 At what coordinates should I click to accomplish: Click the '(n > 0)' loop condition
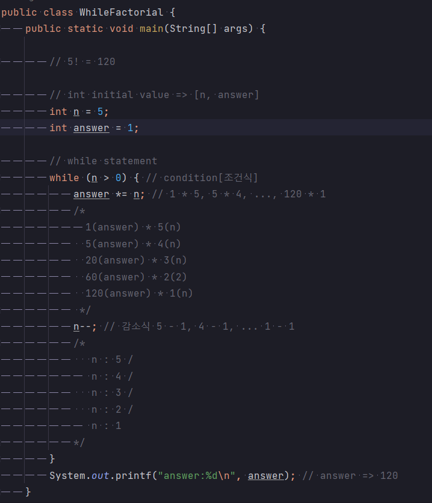pos(106,177)
